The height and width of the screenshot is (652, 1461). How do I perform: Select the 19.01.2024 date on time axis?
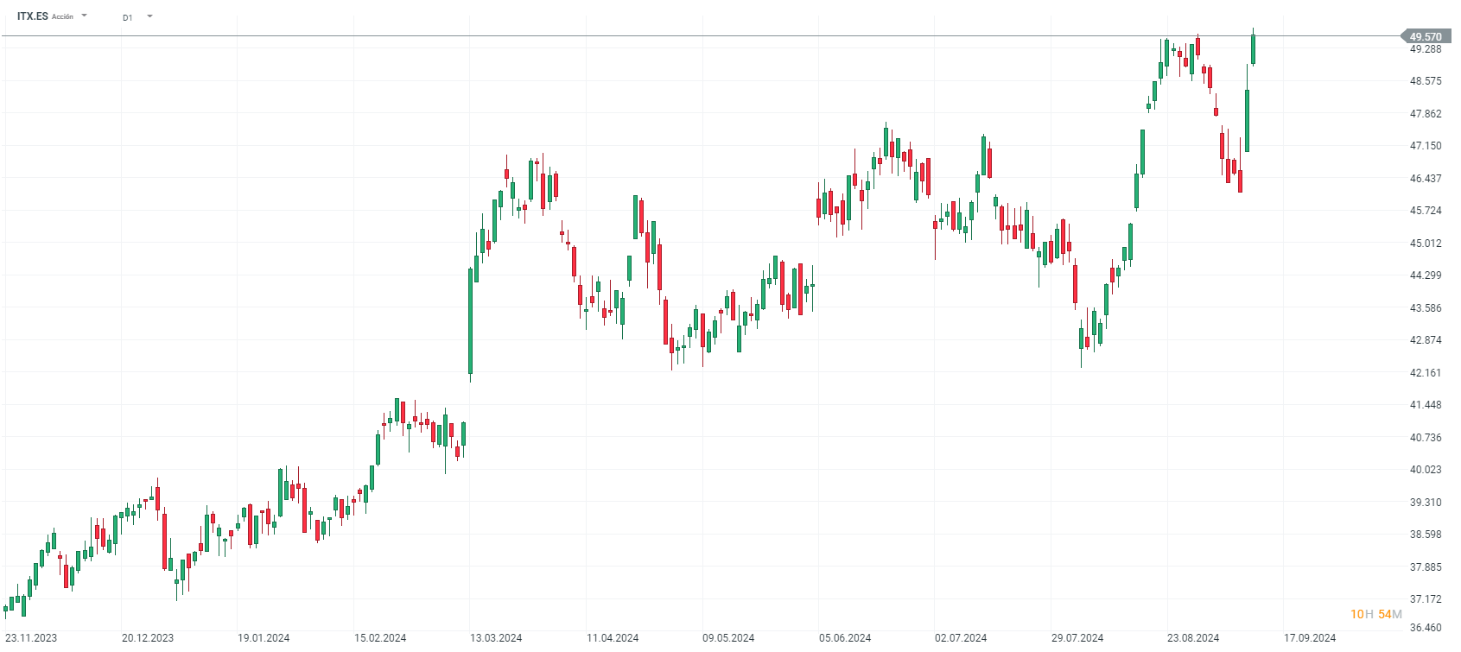click(264, 638)
